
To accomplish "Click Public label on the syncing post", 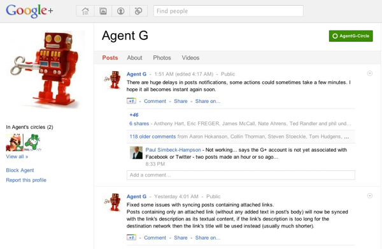I will tap(213, 196).
